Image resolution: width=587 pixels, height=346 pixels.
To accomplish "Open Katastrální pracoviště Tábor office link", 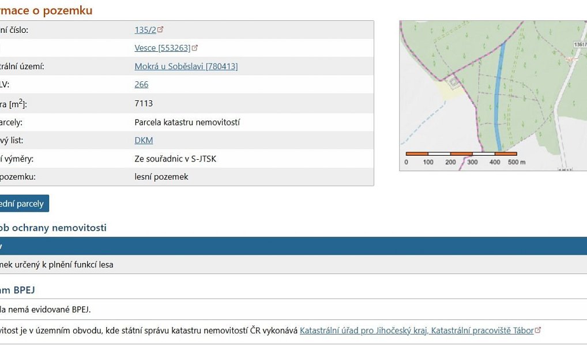I will pyautogui.click(x=417, y=330).
